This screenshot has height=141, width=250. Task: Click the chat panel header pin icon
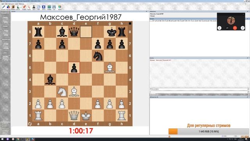pyautogui.click(x=247, y=58)
